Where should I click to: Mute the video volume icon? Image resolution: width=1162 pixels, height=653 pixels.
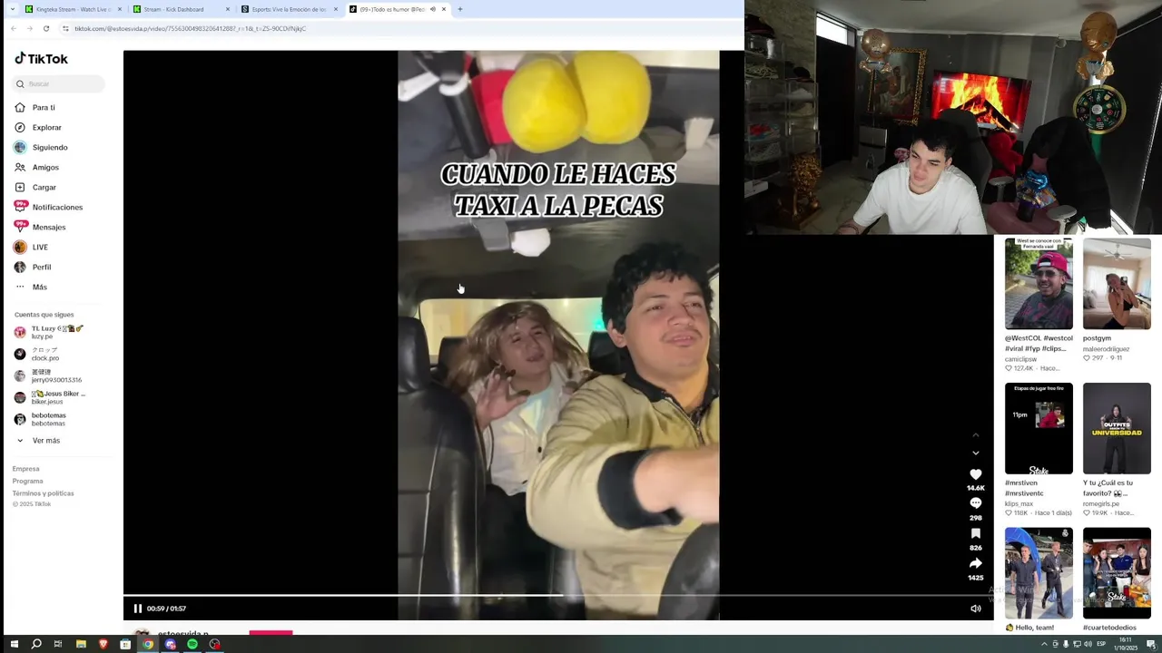pyautogui.click(x=976, y=609)
